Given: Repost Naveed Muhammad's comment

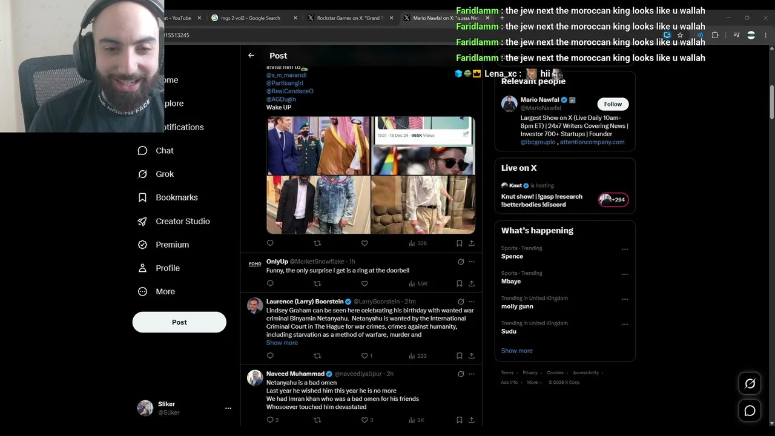Looking at the screenshot, I should pos(317,420).
